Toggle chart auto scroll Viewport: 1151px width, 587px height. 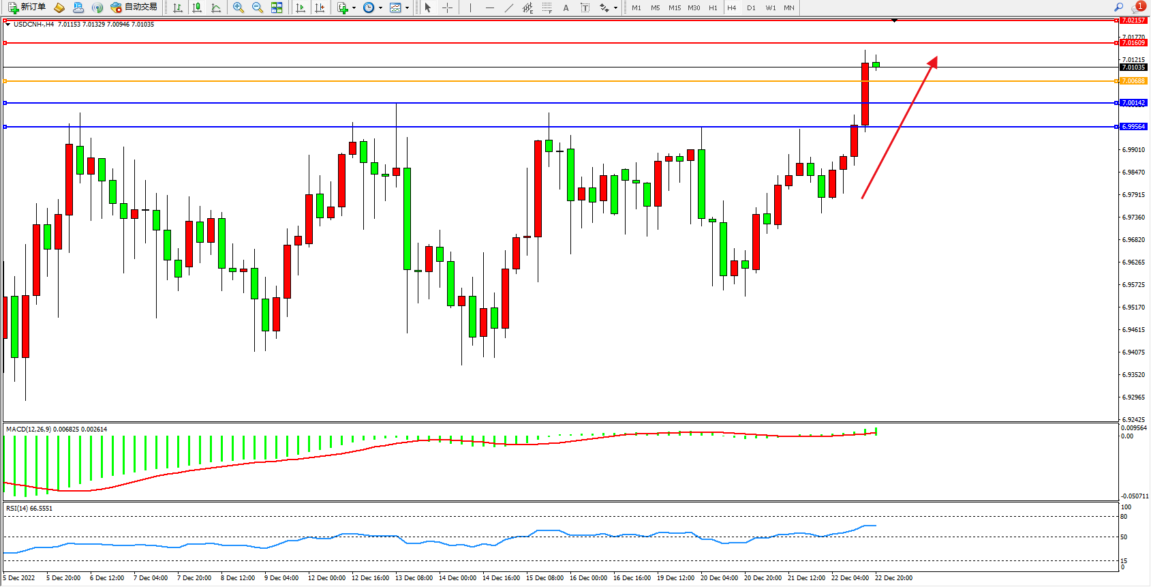301,7
